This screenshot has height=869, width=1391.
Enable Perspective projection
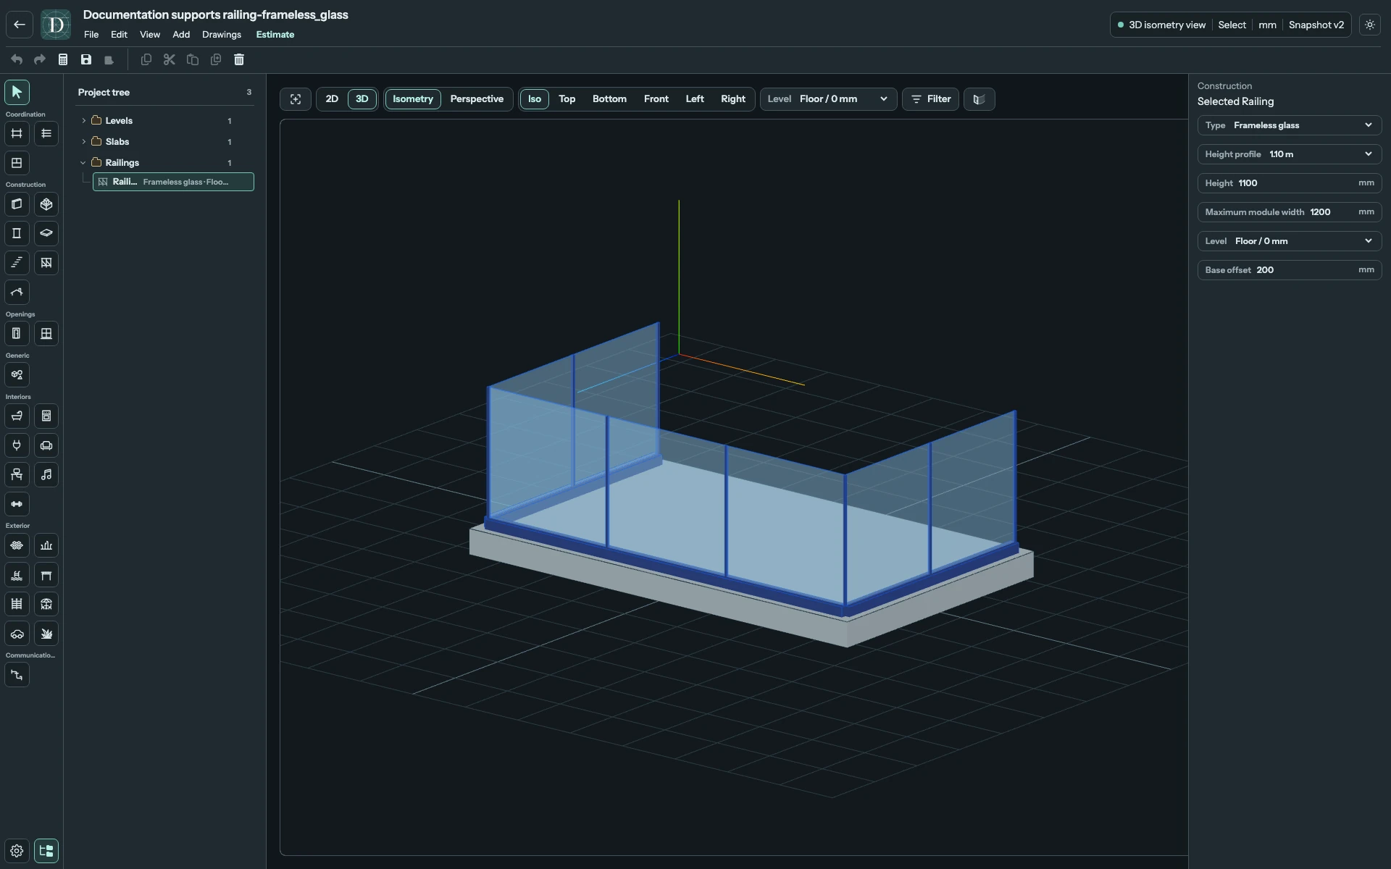477,99
